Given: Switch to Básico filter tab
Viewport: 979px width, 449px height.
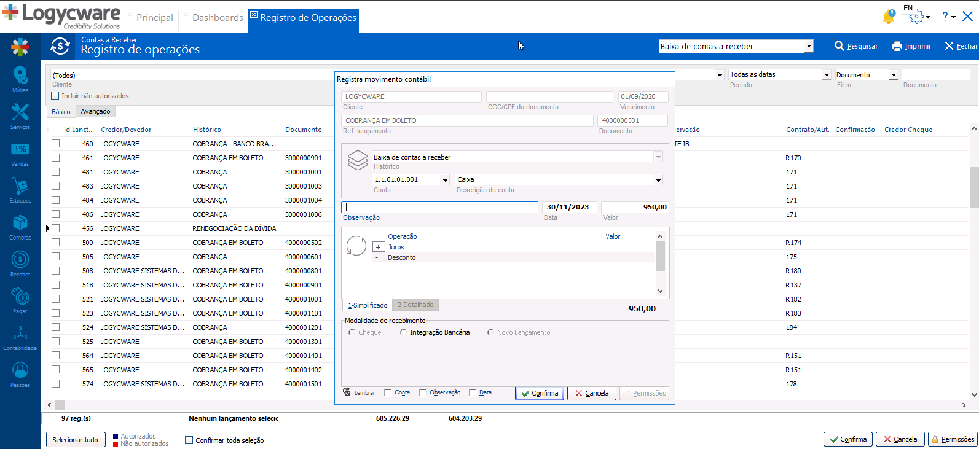Looking at the screenshot, I should 61,112.
